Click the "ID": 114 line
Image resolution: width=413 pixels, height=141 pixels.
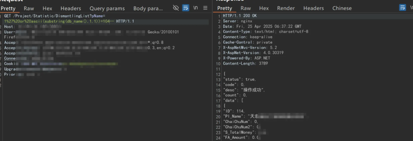(x=234, y=111)
